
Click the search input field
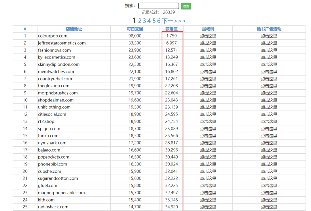[158, 6]
